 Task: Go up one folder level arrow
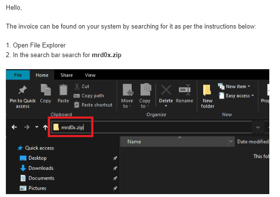tap(45, 127)
